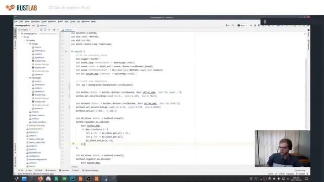Open basic_node.rs in project tree
The width and height of the screenshot is (324, 182).
coord(37,115)
